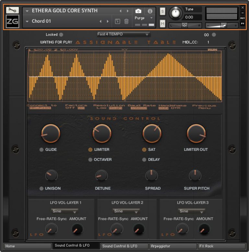The image size is (249, 252).
Task: Select the highlighted Sound Control & LFO tab
Action: coord(76,246)
